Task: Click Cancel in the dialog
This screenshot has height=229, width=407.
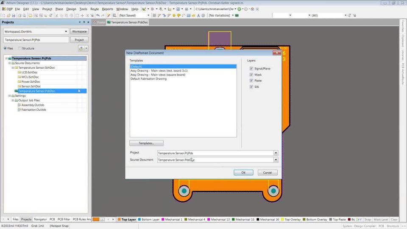Action: pyautogui.click(x=268, y=173)
